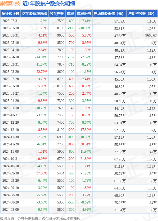Select the 30.51% change ratio cell
Viewport: 158px width, 221px height.
tap(86, 144)
